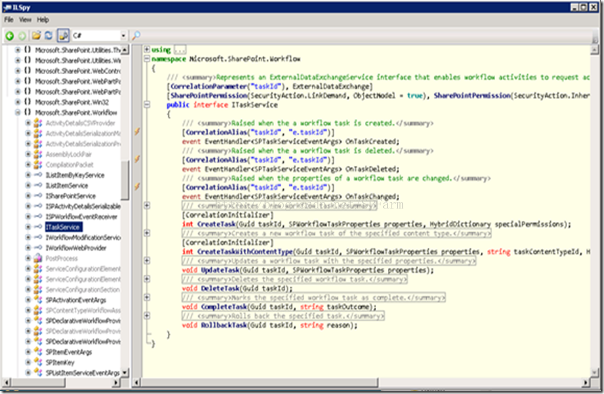The height and width of the screenshot is (394, 604).
Task: Click the green Back navigation arrow
Action: tap(10, 36)
